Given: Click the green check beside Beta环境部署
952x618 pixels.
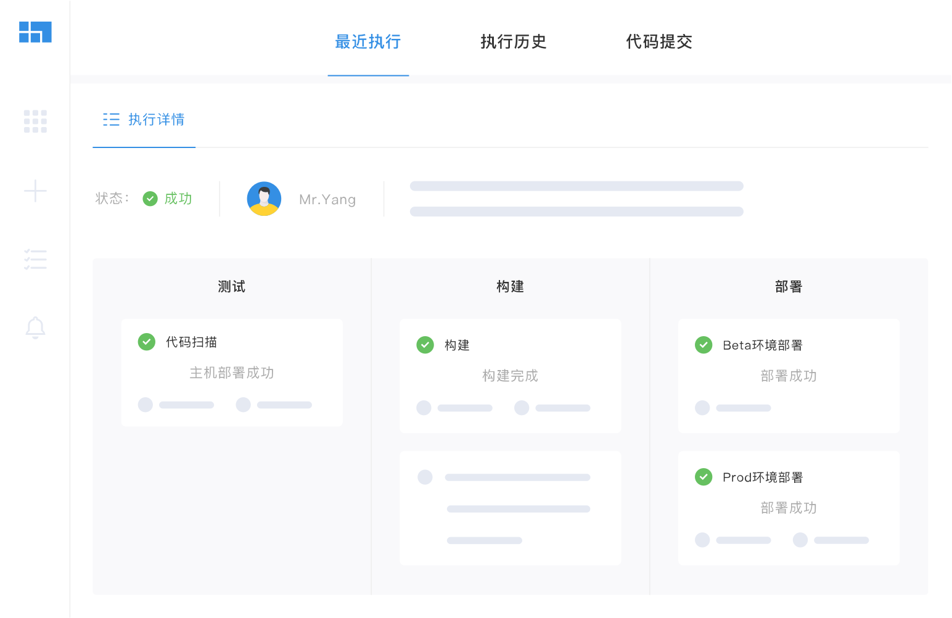Looking at the screenshot, I should [x=704, y=345].
